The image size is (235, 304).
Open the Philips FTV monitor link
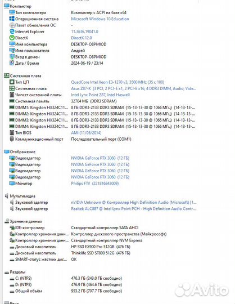(x=95, y=183)
